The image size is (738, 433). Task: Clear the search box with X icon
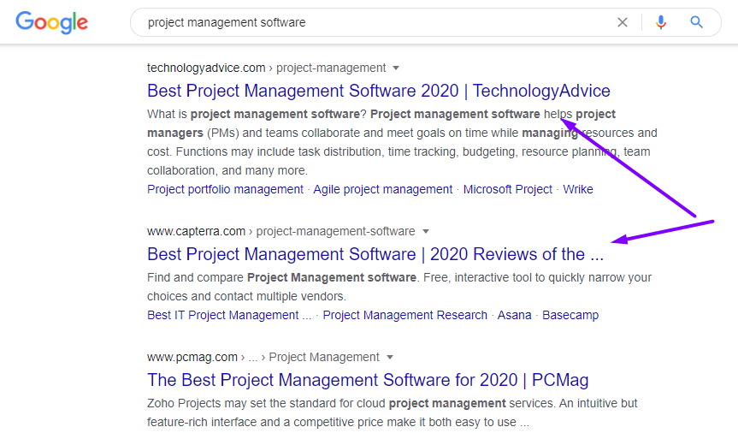tap(623, 22)
